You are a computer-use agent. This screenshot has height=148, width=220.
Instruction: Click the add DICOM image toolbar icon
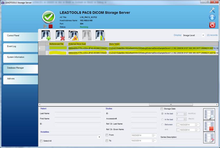46,35
